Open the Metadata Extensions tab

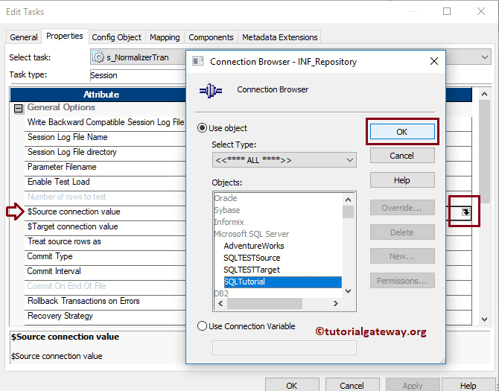(280, 37)
